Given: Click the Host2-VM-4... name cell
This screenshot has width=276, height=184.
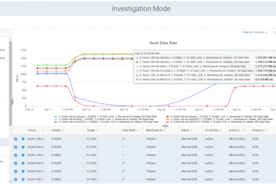Looking at the screenshot, I should [36, 147].
